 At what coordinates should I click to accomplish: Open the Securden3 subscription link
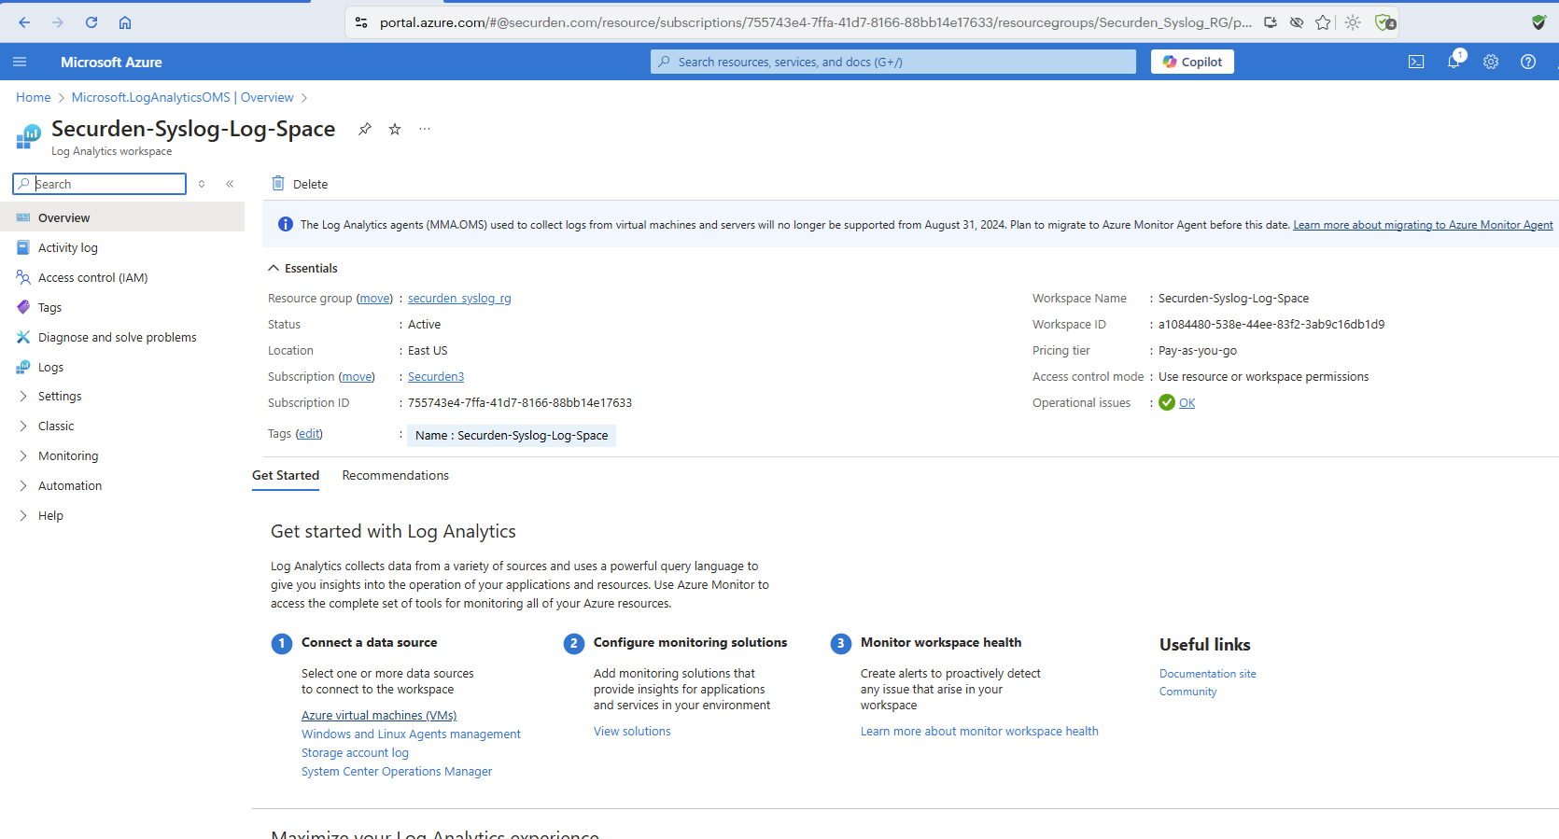[x=436, y=377]
